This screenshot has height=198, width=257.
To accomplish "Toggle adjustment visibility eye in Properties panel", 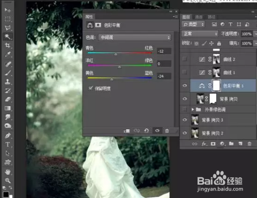I will [x=157, y=131].
